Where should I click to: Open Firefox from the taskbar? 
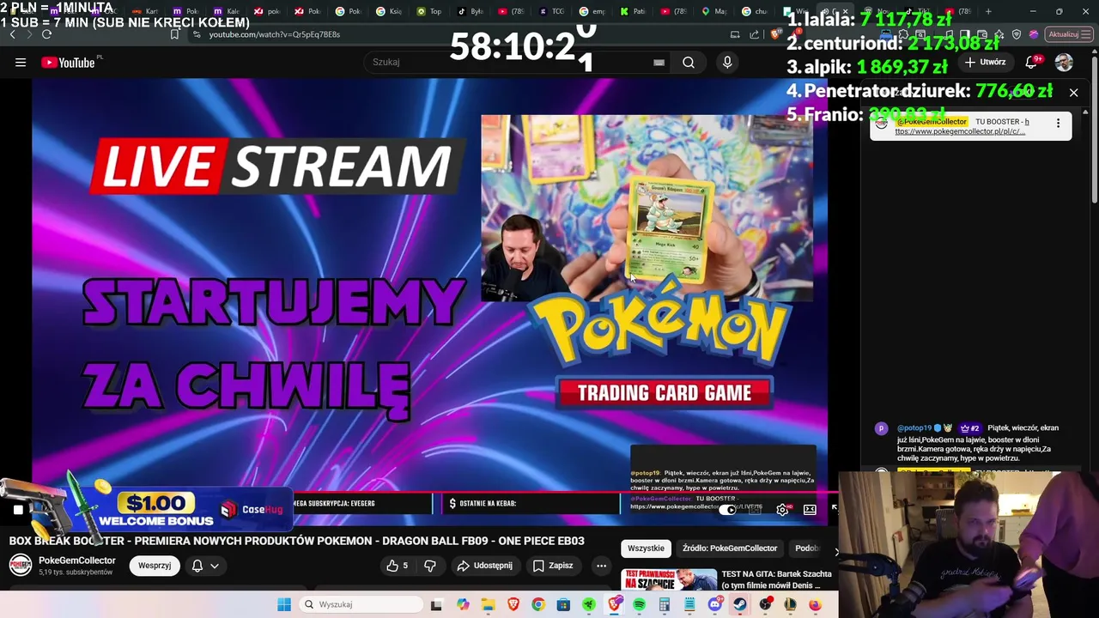coord(815,604)
